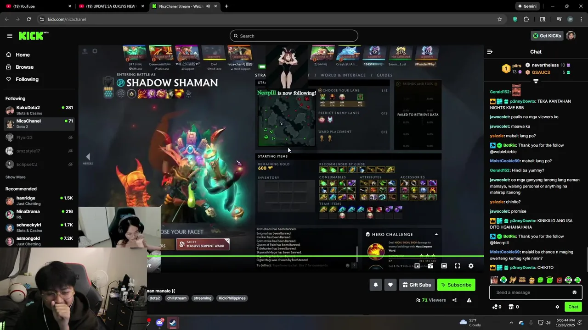Open offline channel EclipseCJ

click(x=39, y=164)
